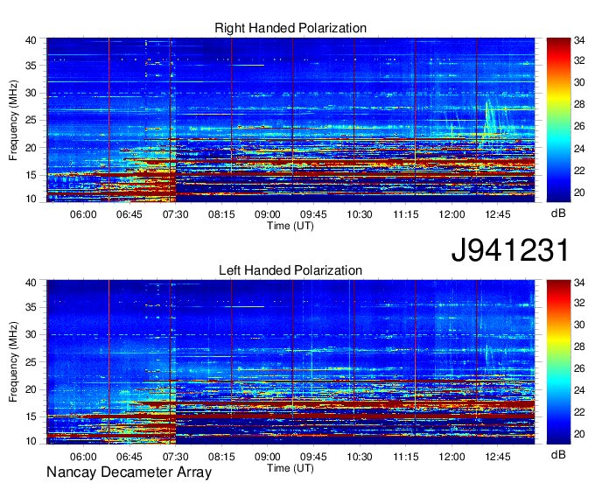Click the '11:15' tick of Right Handed plot
Image resolution: width=595 pixels, height=483 pixels.
point(406,214)
